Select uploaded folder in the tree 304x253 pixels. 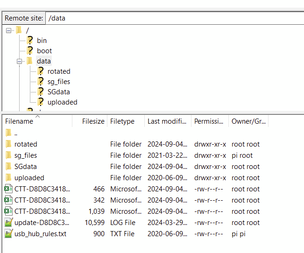62,102
